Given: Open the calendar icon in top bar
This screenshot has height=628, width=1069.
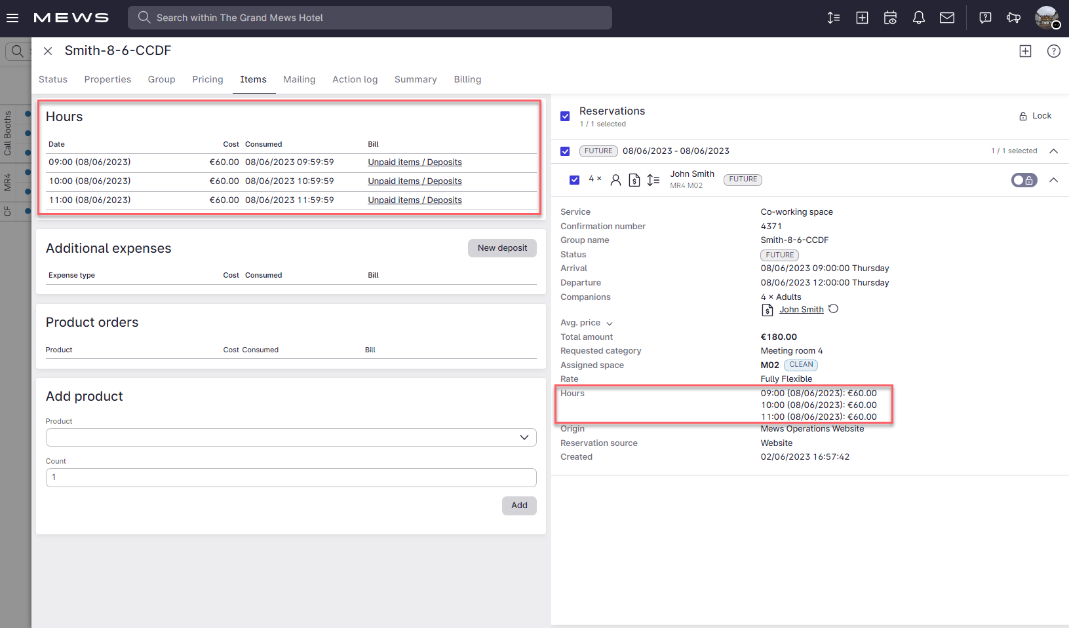Looking at the screenshot, I should [x=890, y=18].
